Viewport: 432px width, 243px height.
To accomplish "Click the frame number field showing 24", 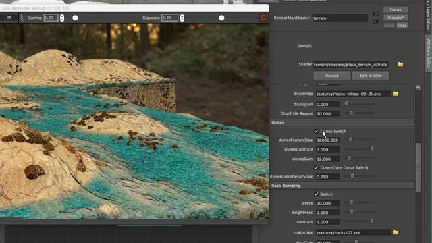I will pyautogui.click(x=9, y=18).
